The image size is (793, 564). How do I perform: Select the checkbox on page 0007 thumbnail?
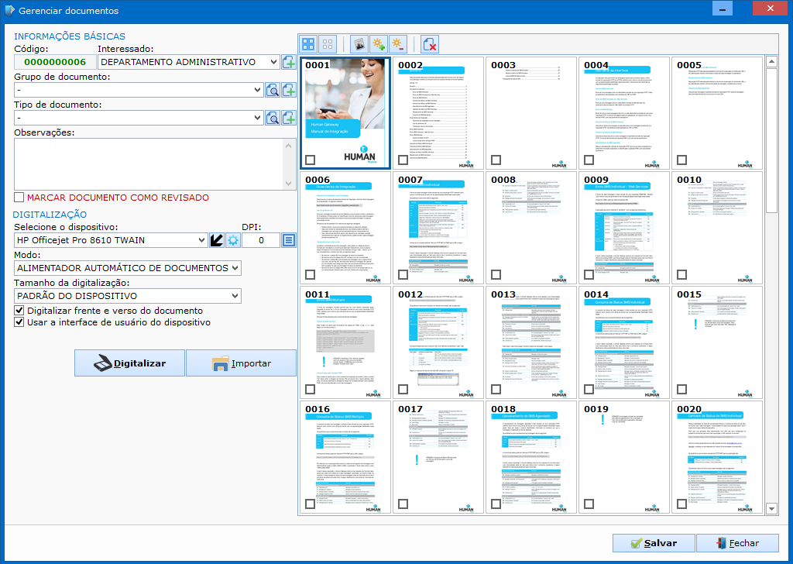coord(403,274)
